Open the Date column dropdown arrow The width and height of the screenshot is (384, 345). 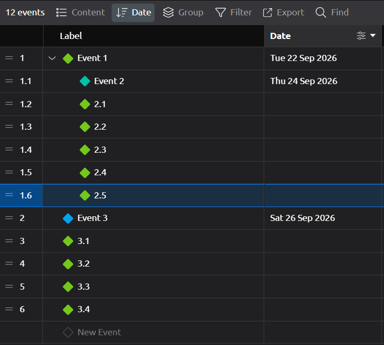click(x=373, y=35)
